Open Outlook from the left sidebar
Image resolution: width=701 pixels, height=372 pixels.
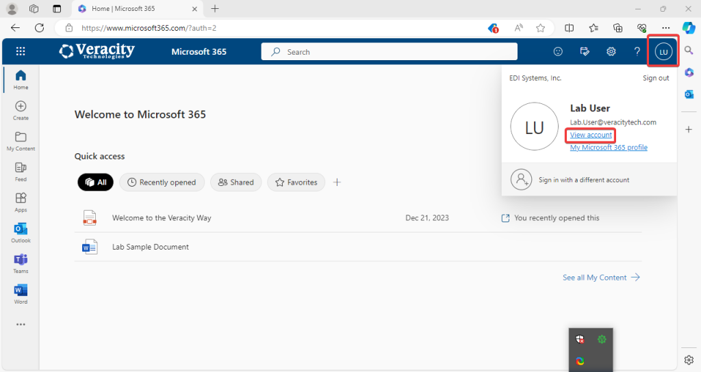(21, 231)
